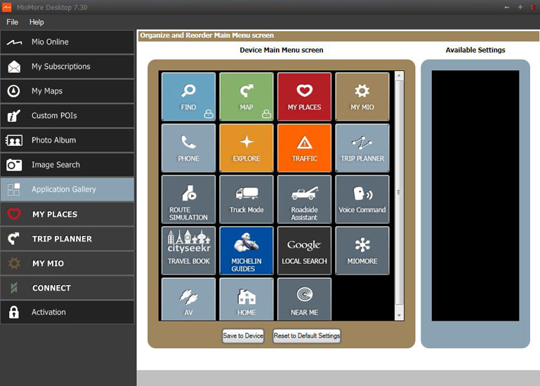Select the FIND tile
This screenshot has width=540, height=386.
click(x=188, y=96)
